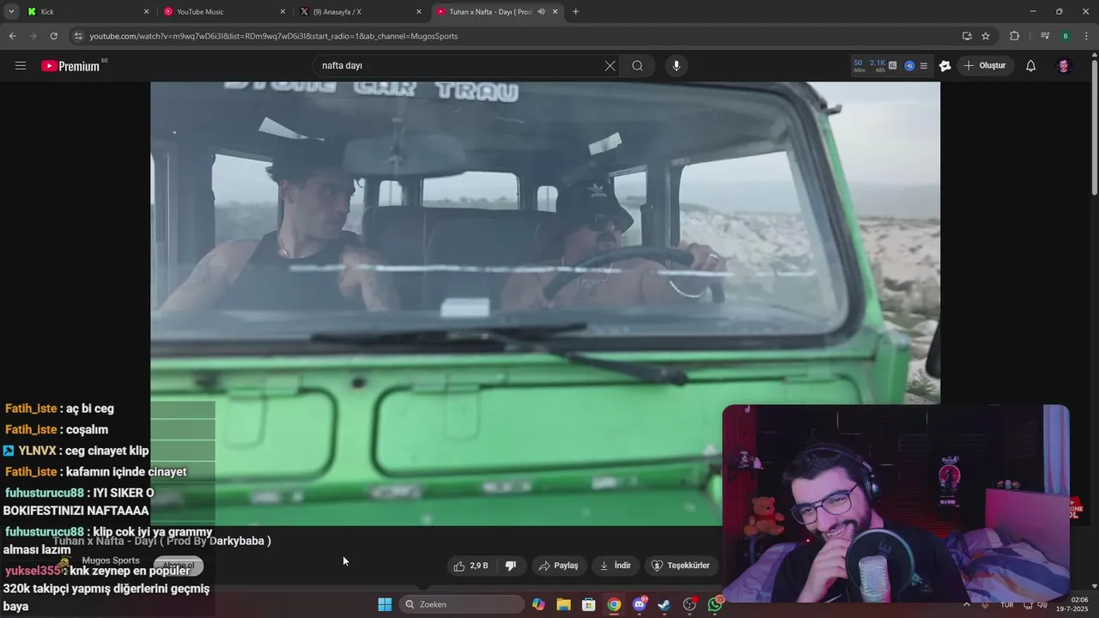Viewport: 1099px width, 618px height.
Task: Open Windows Start menu
Action: (385, 604)
